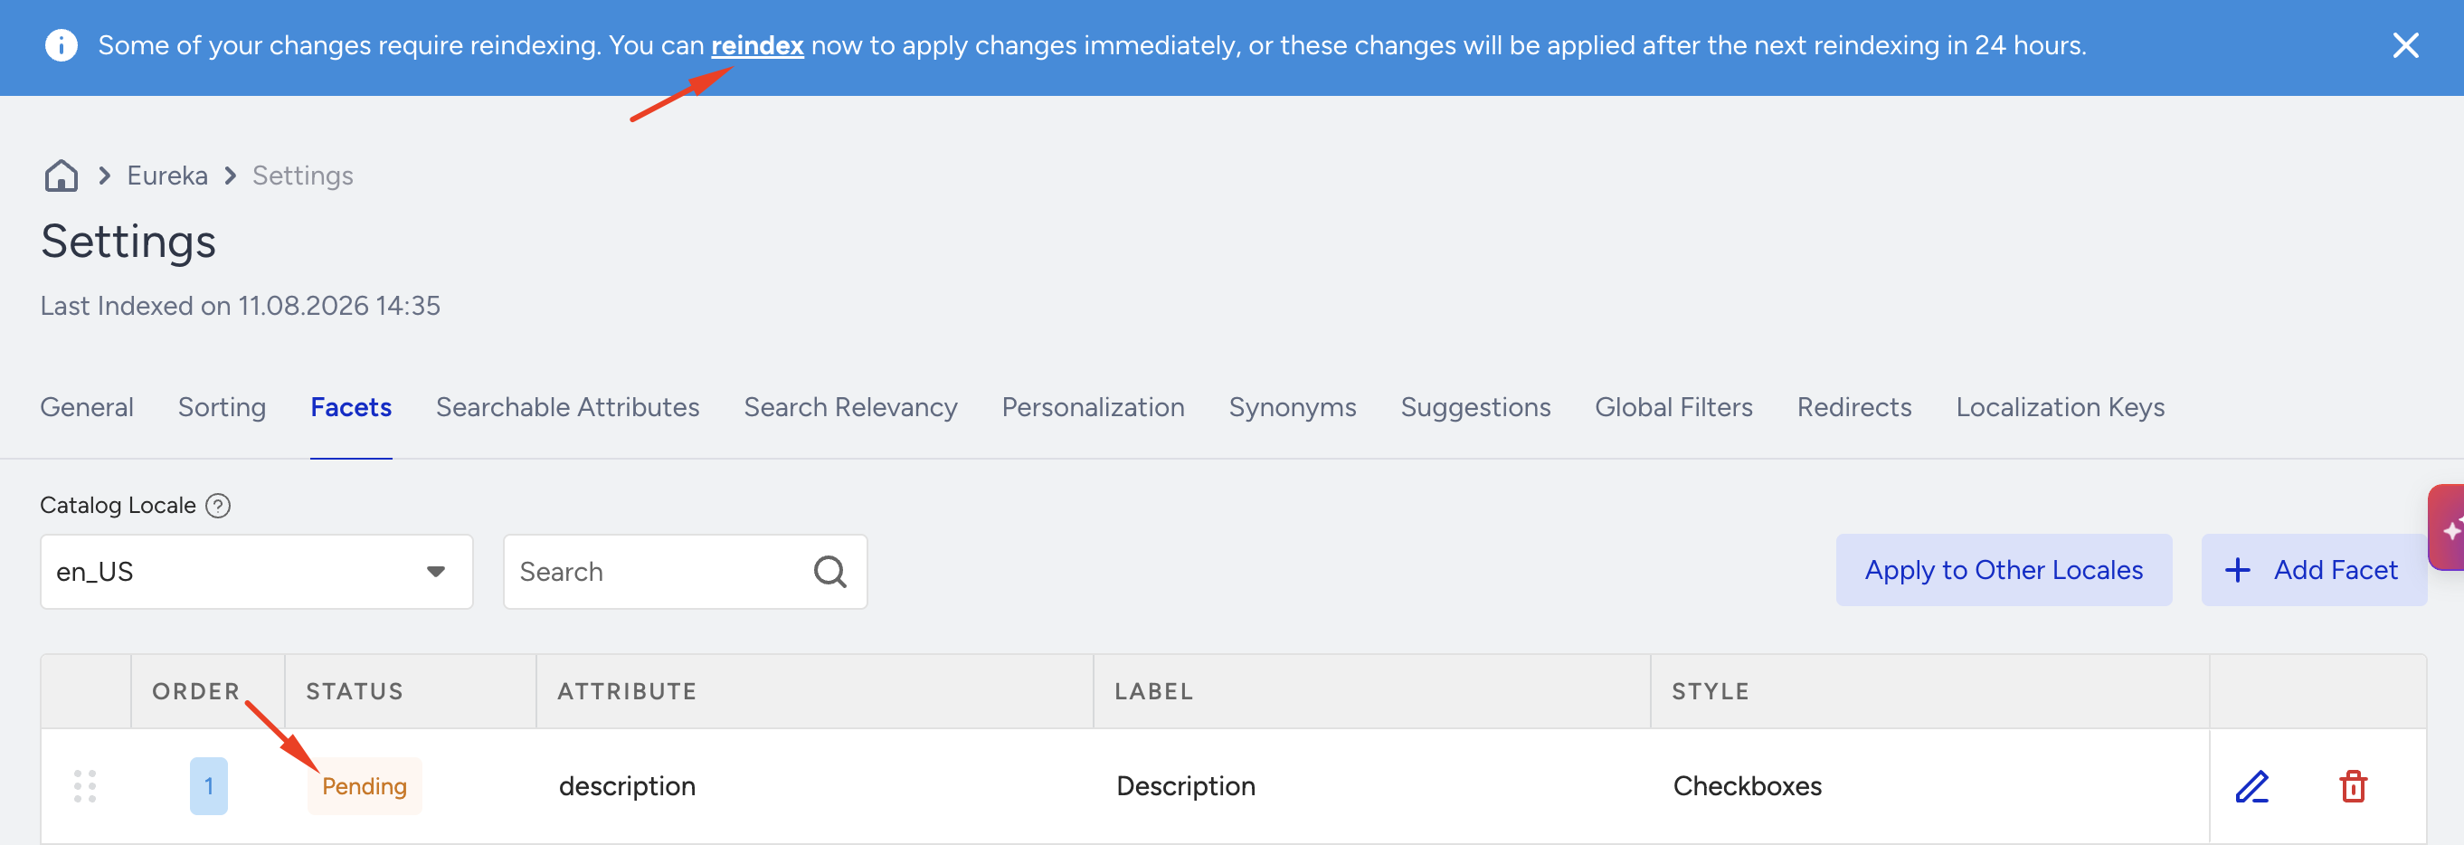The image size is (2464, 845).
Task: Click the Catalog Locale help icon
Action: tap(218, 505)
